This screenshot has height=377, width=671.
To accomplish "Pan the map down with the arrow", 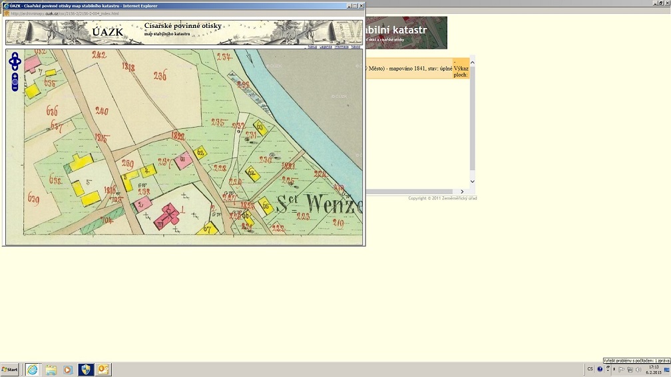I will [15, 68].
